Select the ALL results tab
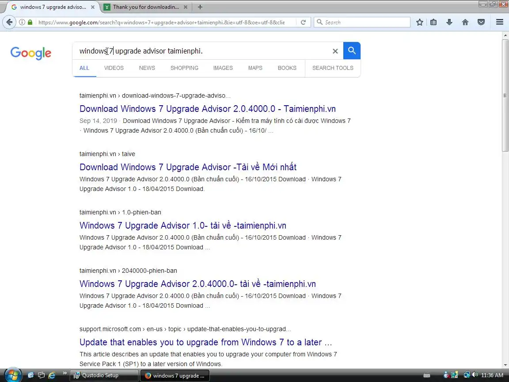Screen dimensions: 509x382 [84, 68]
